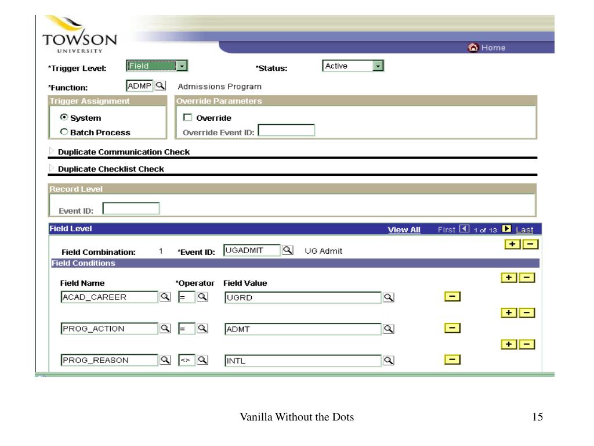The width and height of the screenshot is (594, 446).
Task: Click the not-equal operator box for PROG_REASON
Action: (x=187, y=360)
